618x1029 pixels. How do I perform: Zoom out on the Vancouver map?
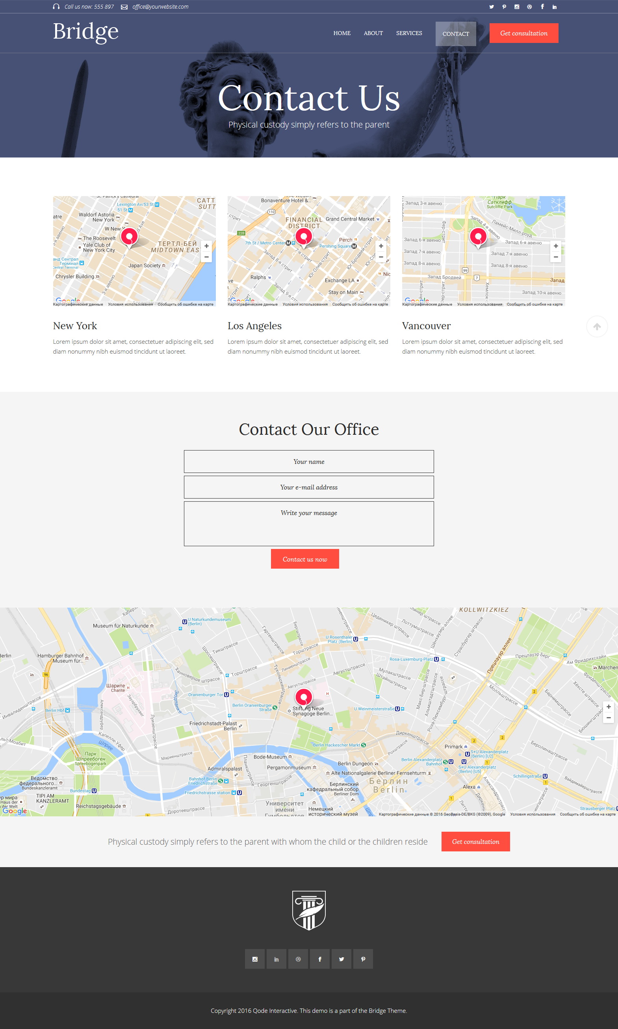[x=555, y=257]
